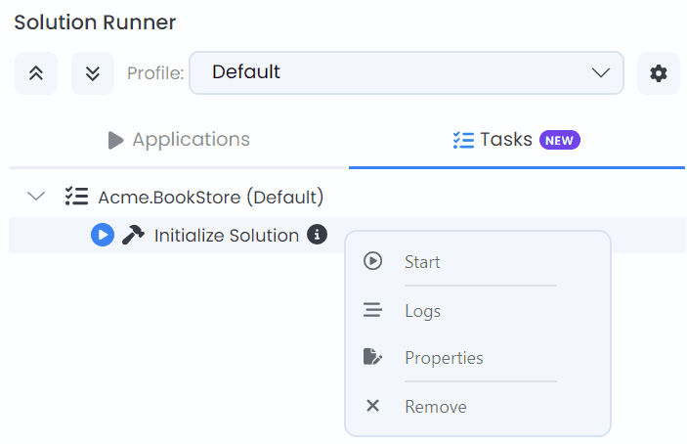Screen dimensions: 687x444
Task: Click the Solution Runner panel title
Action: pos(95,22)
